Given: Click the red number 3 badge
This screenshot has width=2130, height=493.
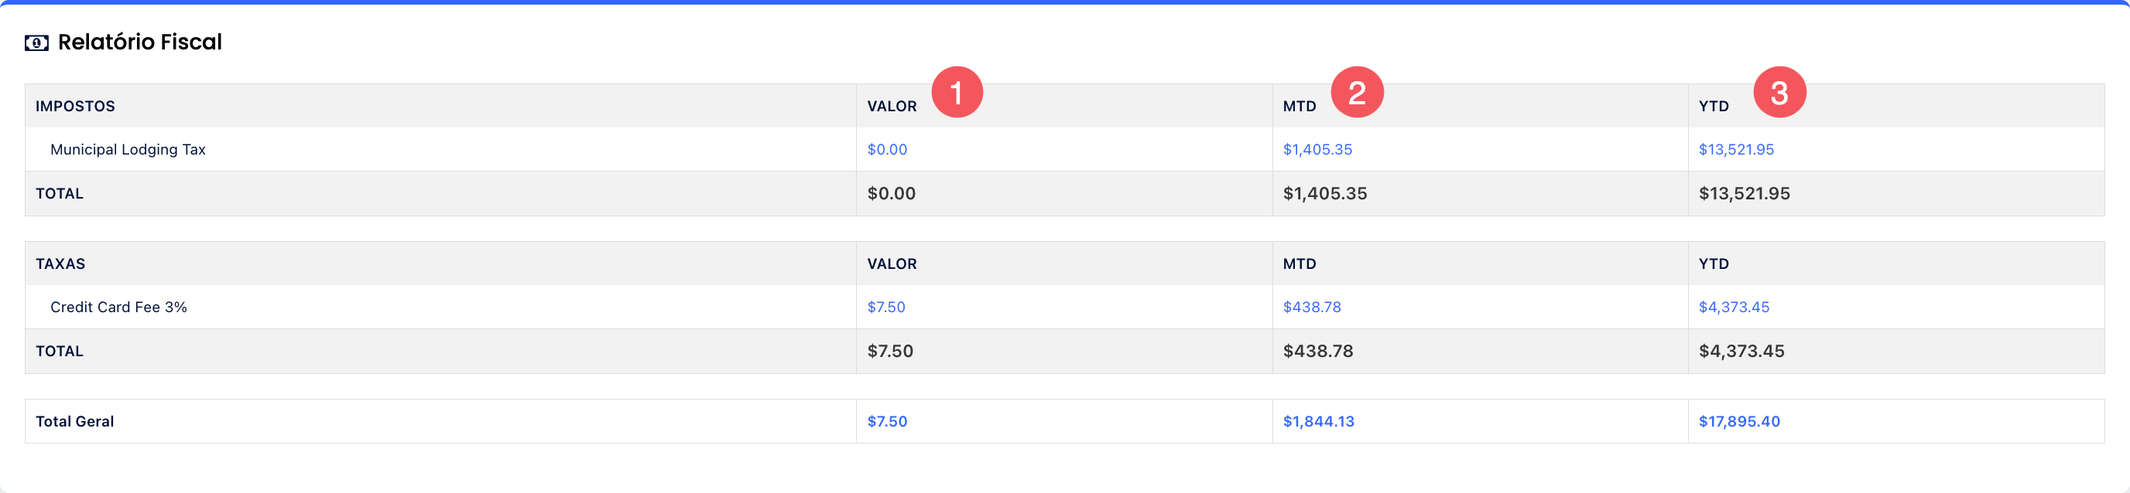Looking at the screenshot, I should pos(1779,93).
